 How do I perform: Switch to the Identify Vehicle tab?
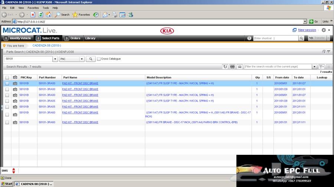(18, 38)
